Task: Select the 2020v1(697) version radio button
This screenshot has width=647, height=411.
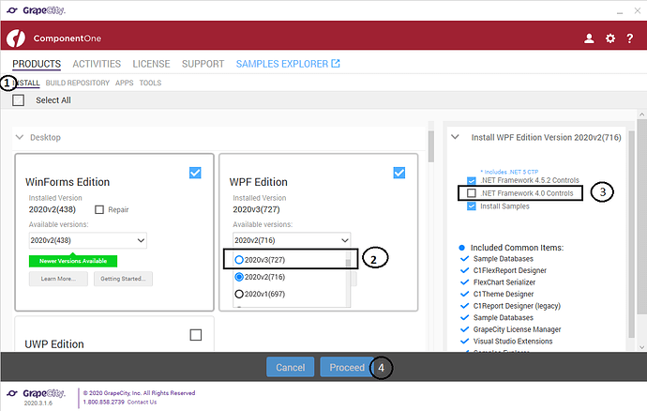Action: 239,294
